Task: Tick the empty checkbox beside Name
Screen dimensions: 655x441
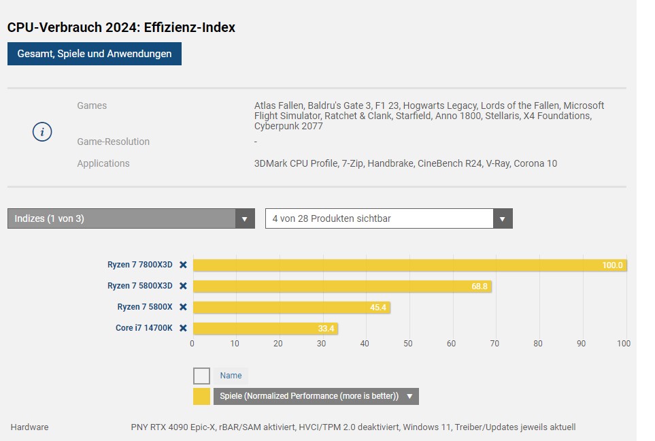Action: pos(202,376)
